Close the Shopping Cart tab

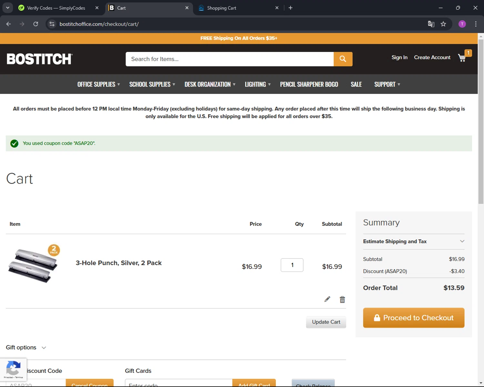click(x=277, y=8)
